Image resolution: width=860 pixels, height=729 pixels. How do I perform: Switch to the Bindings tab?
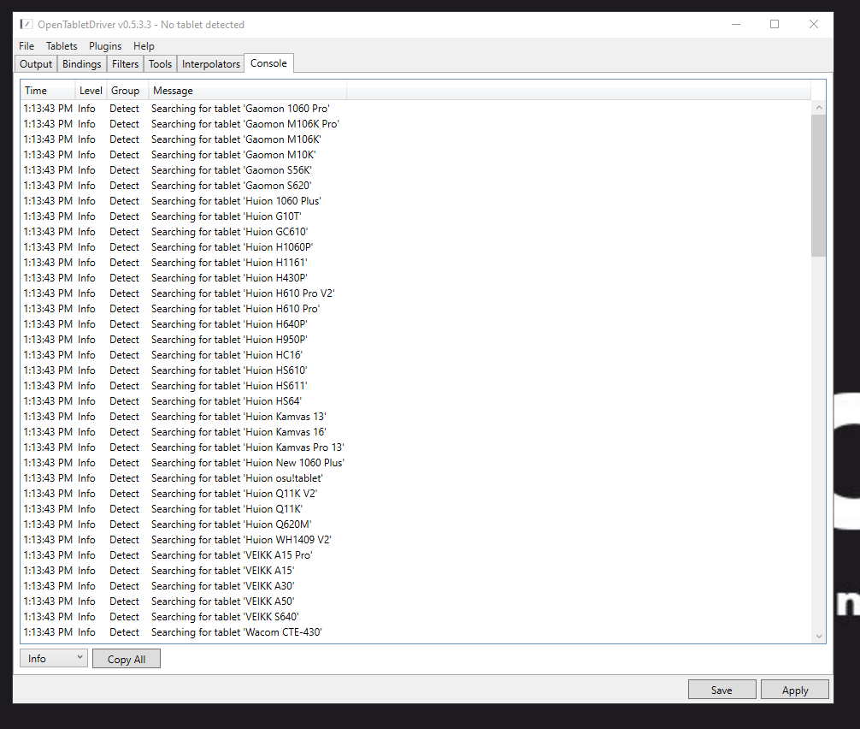[81, 63]
